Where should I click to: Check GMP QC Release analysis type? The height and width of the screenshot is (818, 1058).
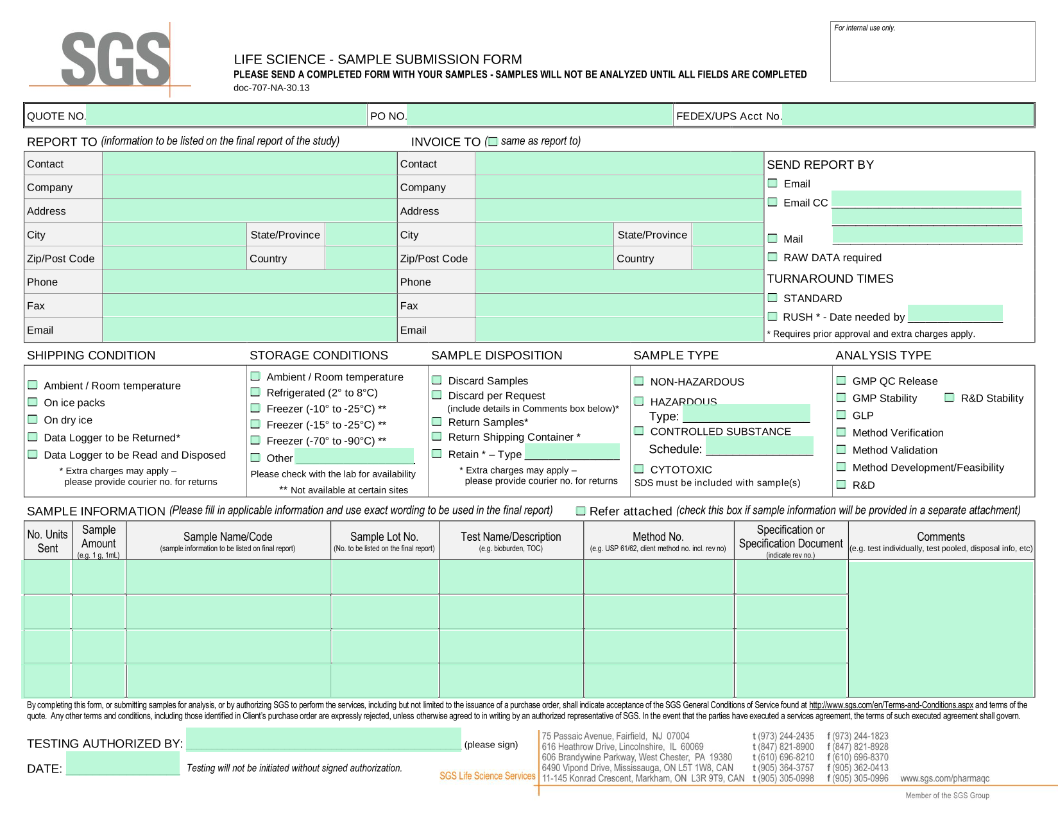(841, 380)
